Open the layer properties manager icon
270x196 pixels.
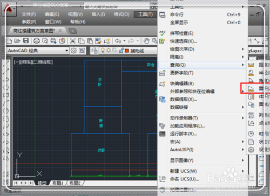click(94, 51)
